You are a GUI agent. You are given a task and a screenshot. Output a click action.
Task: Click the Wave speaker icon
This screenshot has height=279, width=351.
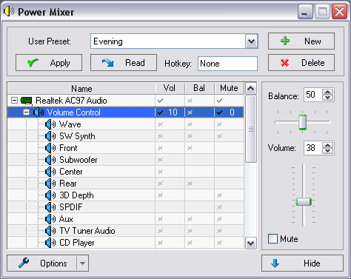point(50,124)
